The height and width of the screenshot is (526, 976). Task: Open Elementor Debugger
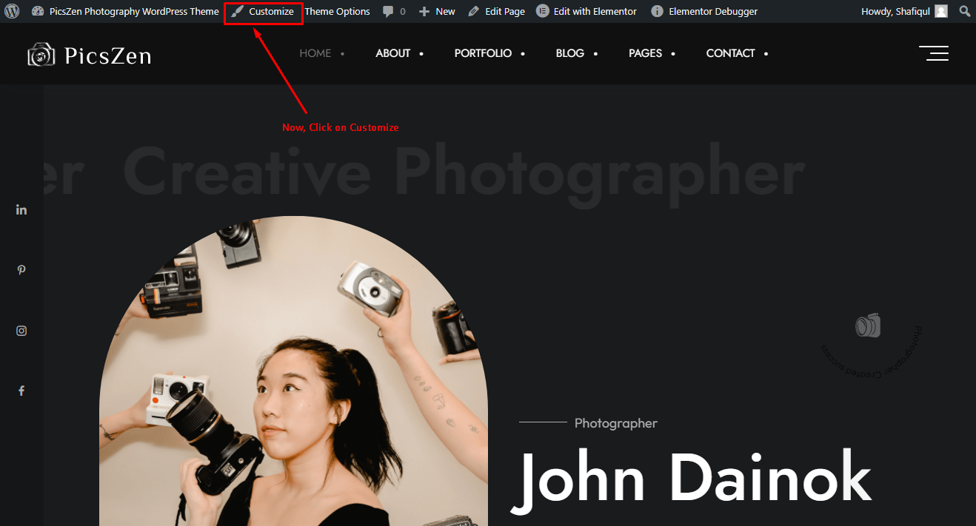pos(704,11)
